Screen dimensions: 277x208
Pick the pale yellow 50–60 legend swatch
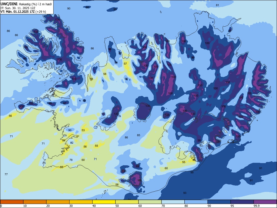(x=127, y=202)
